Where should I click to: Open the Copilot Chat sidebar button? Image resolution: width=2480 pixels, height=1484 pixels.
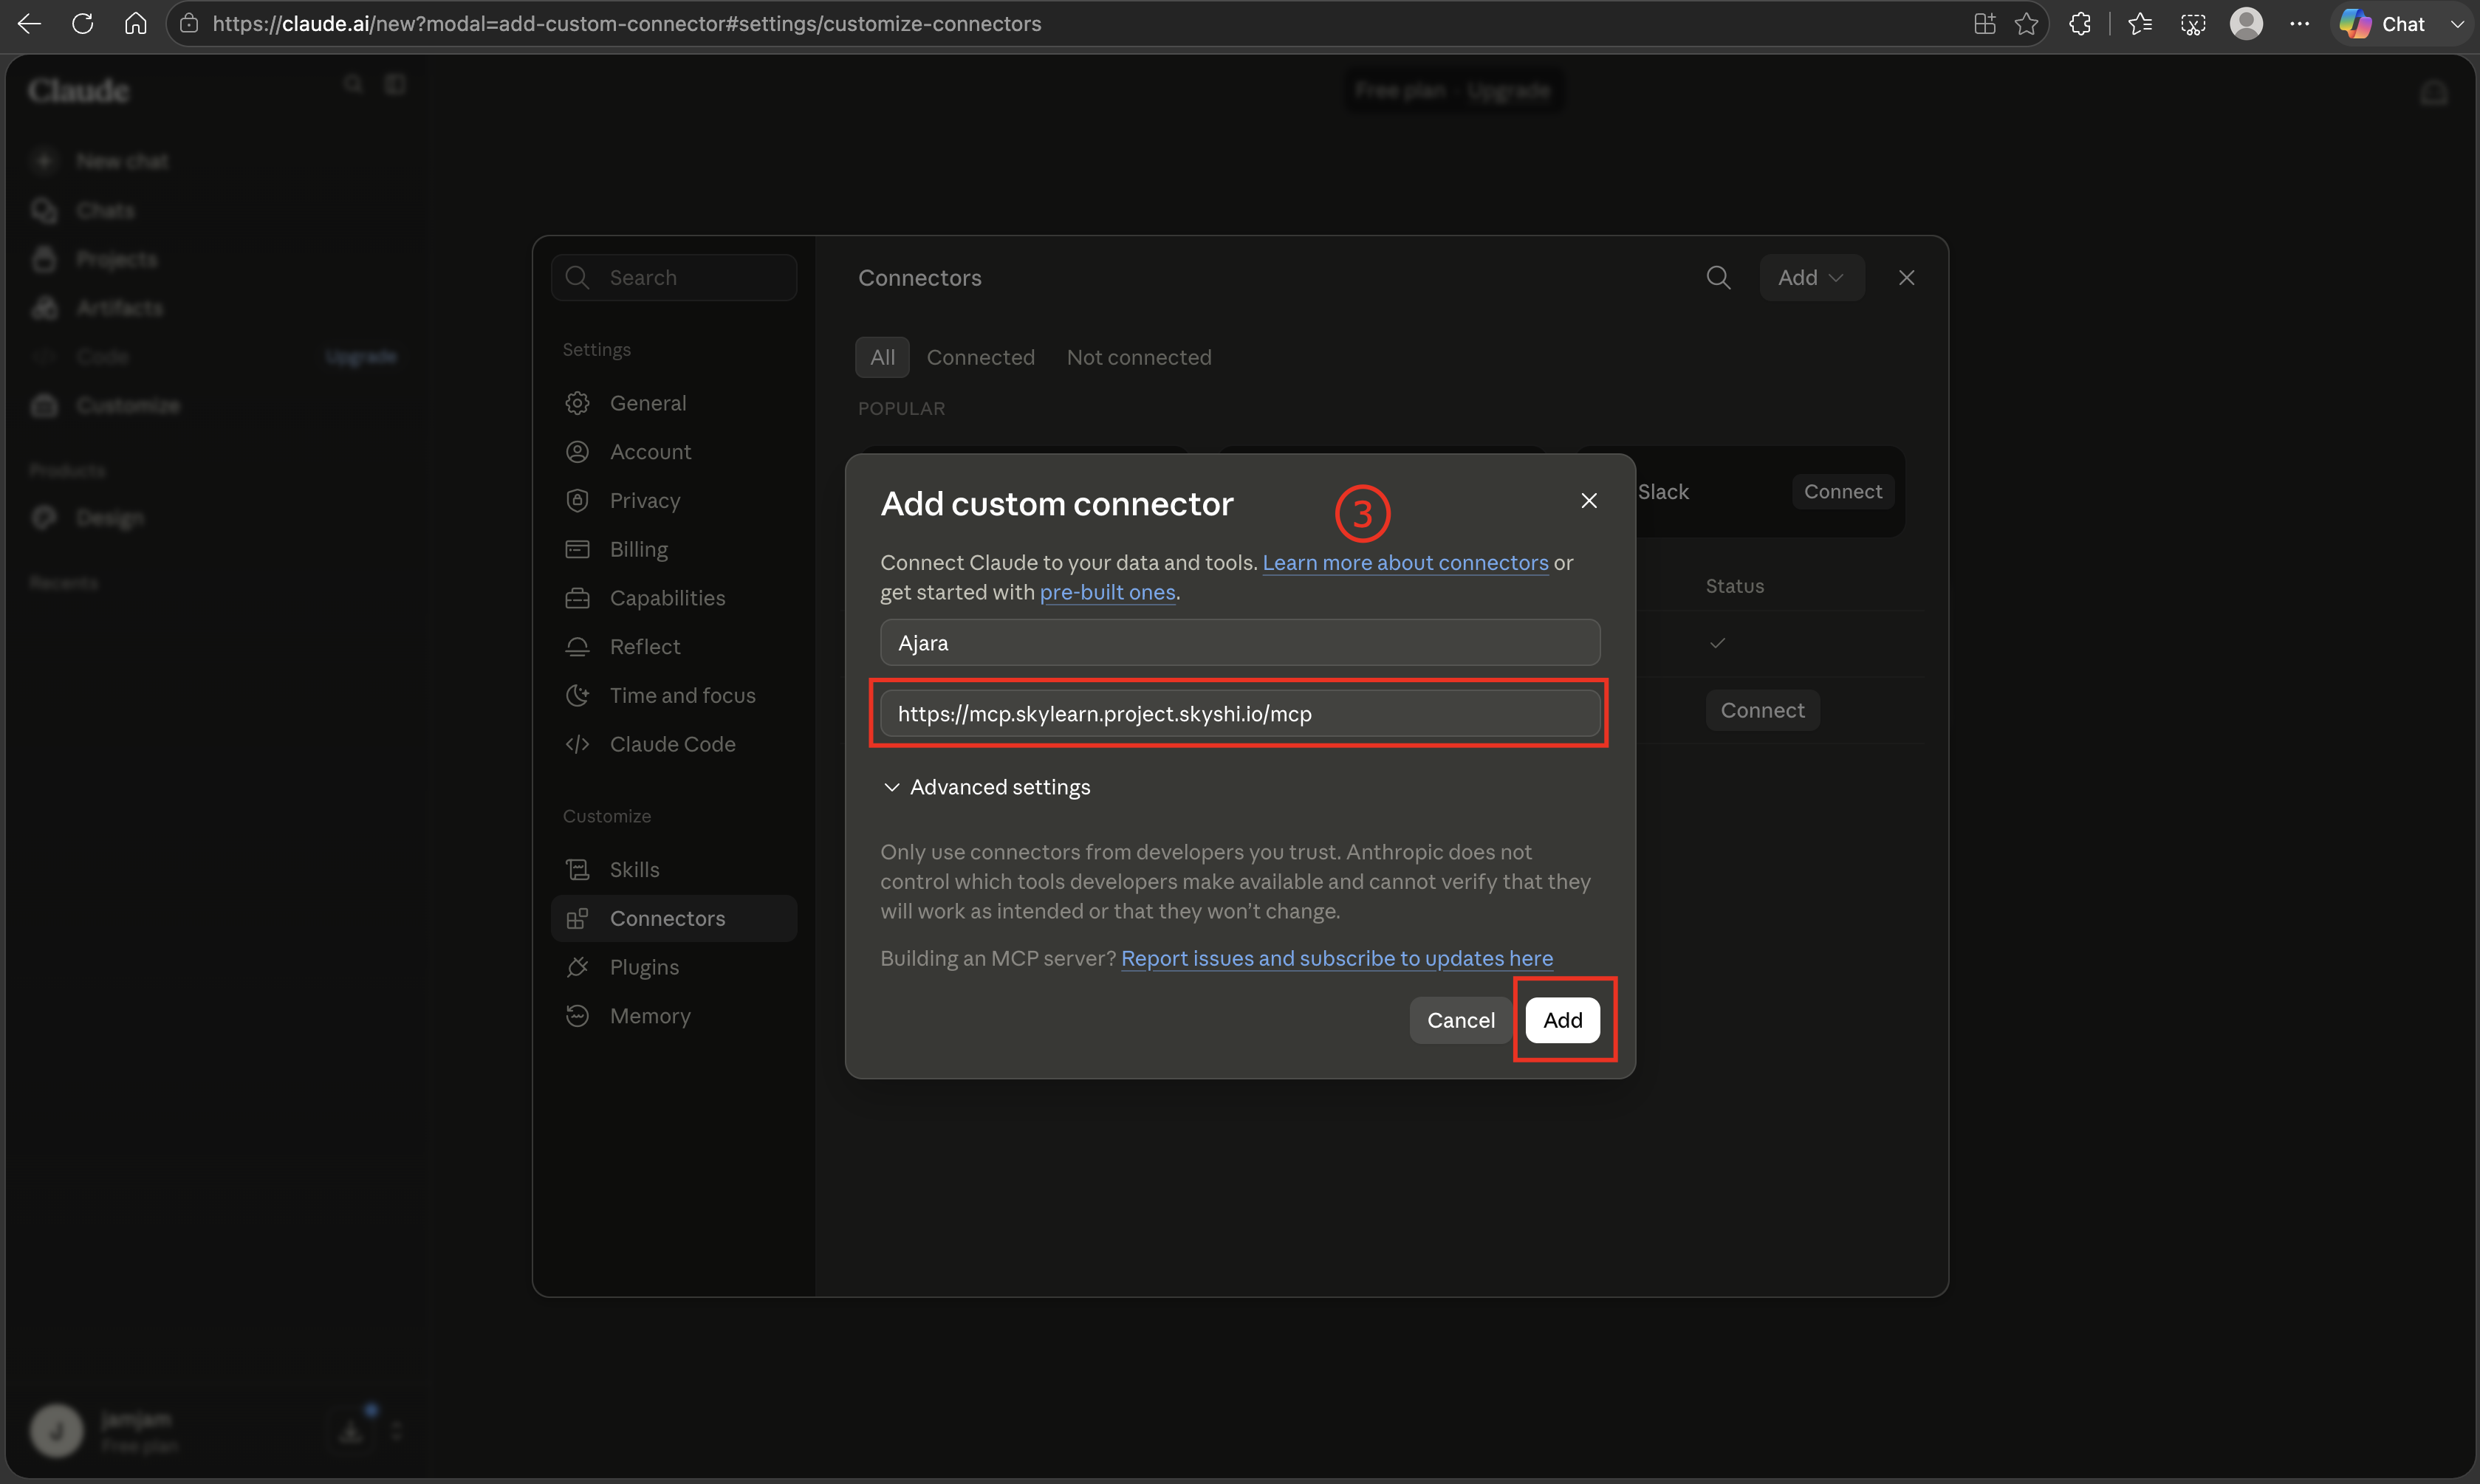coord(2383,24)
